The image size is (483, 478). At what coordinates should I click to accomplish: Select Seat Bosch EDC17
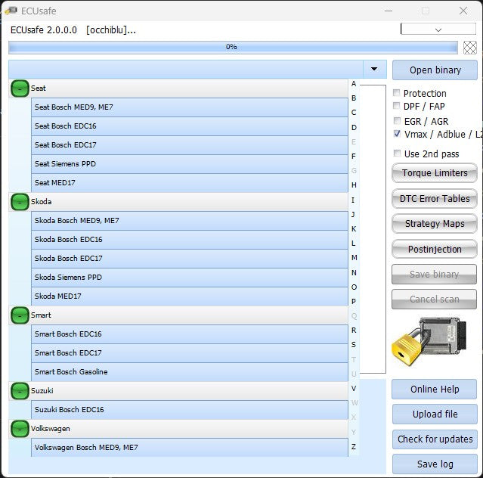point(190,145)
